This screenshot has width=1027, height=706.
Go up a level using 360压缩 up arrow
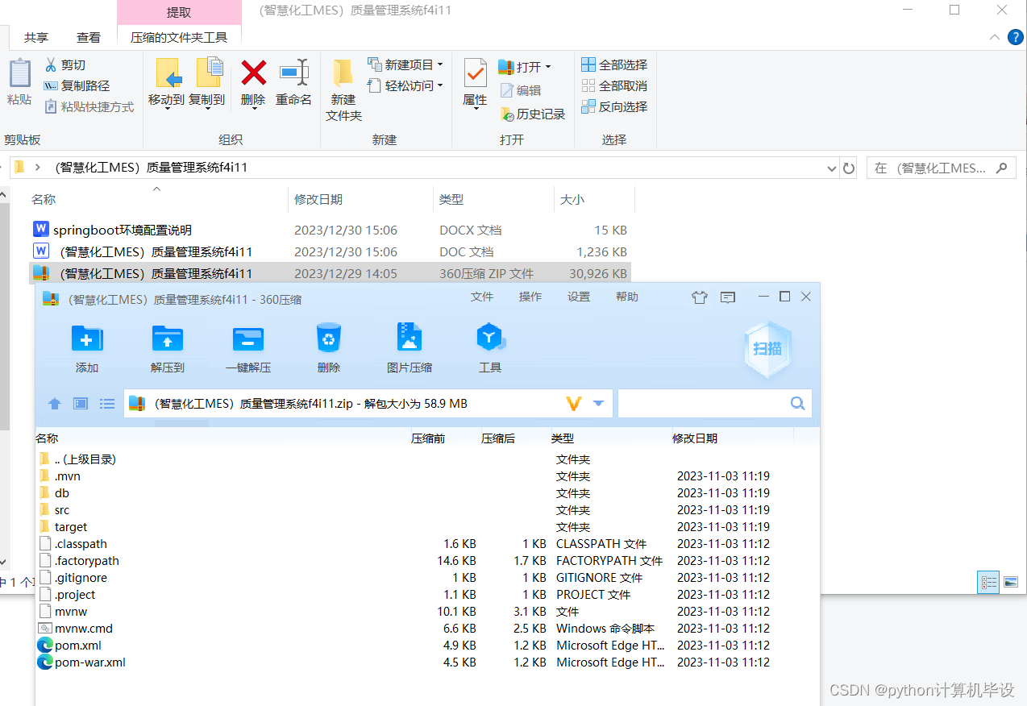[x=54, y=403]
